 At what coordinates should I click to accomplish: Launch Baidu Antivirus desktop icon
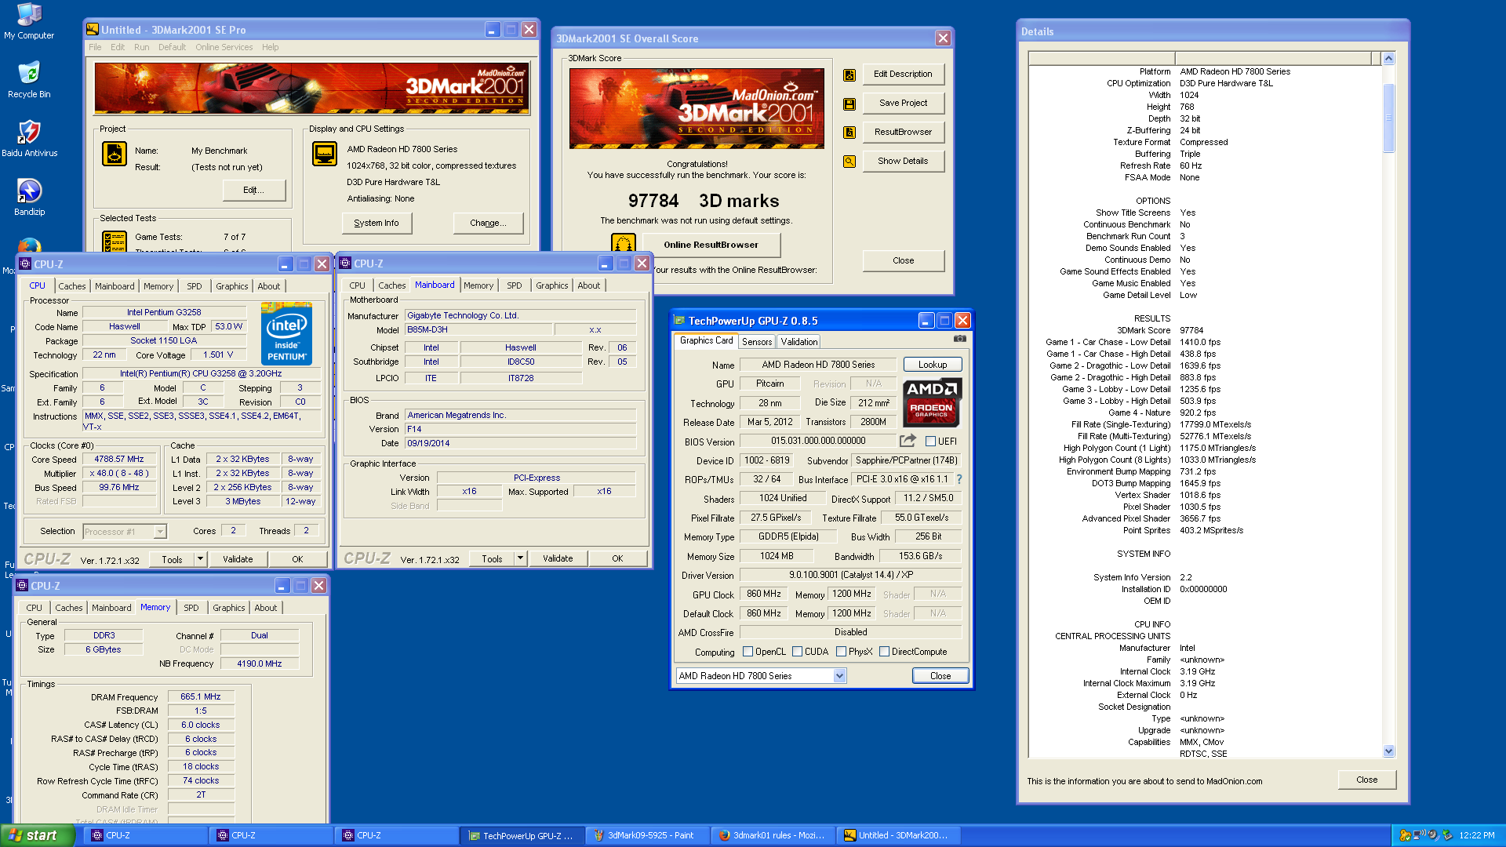pos(29,139)
